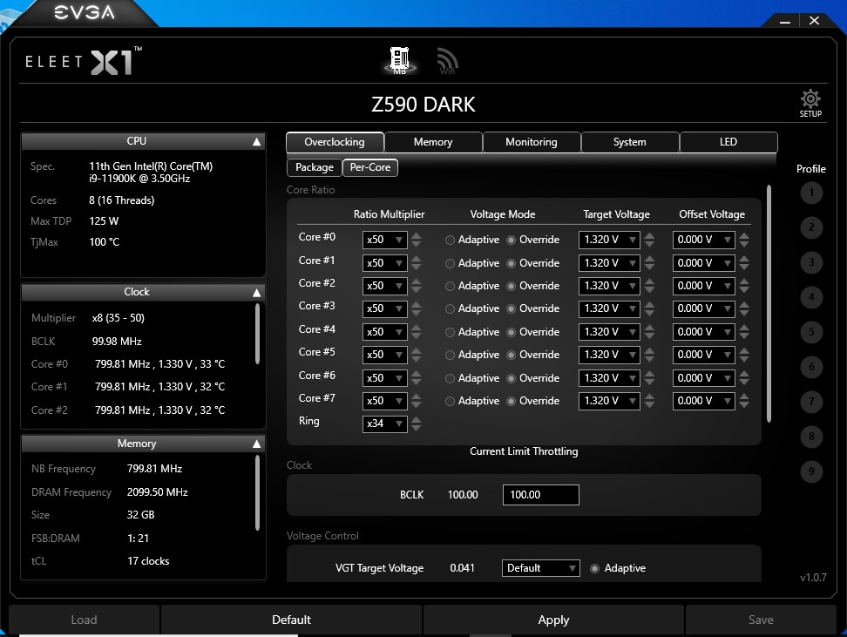Decrease Core #5 offset voltage with down arrow

[744, 359]
